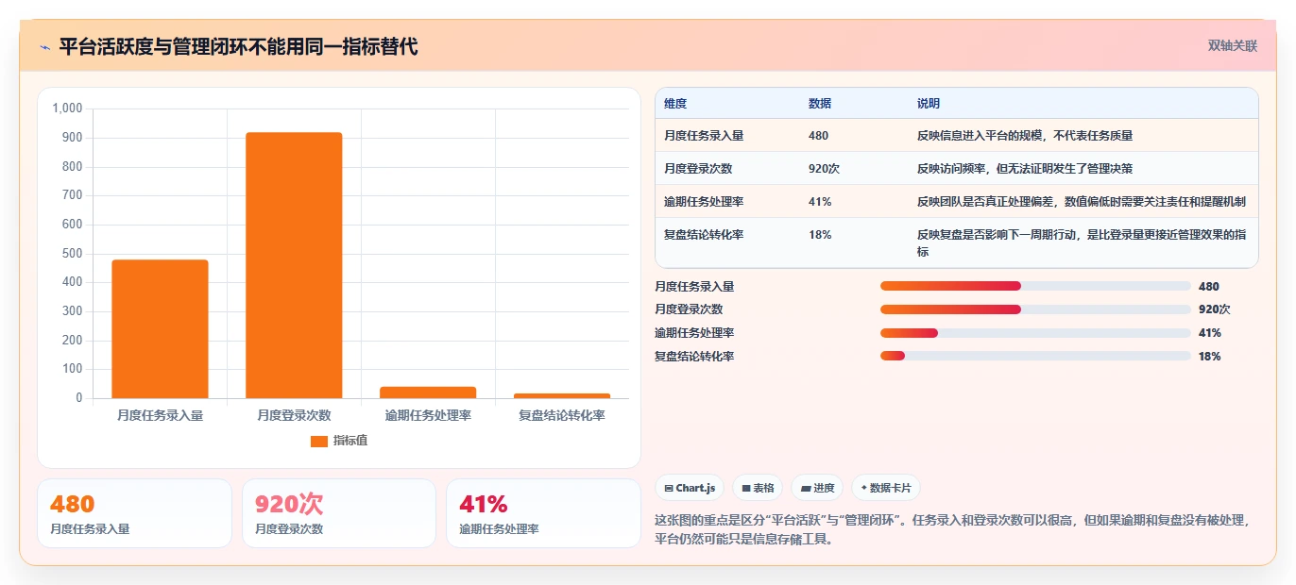
Task: Click the 逾期任务处理率 x-axis label under the chart
Action: tap(428, 415)
